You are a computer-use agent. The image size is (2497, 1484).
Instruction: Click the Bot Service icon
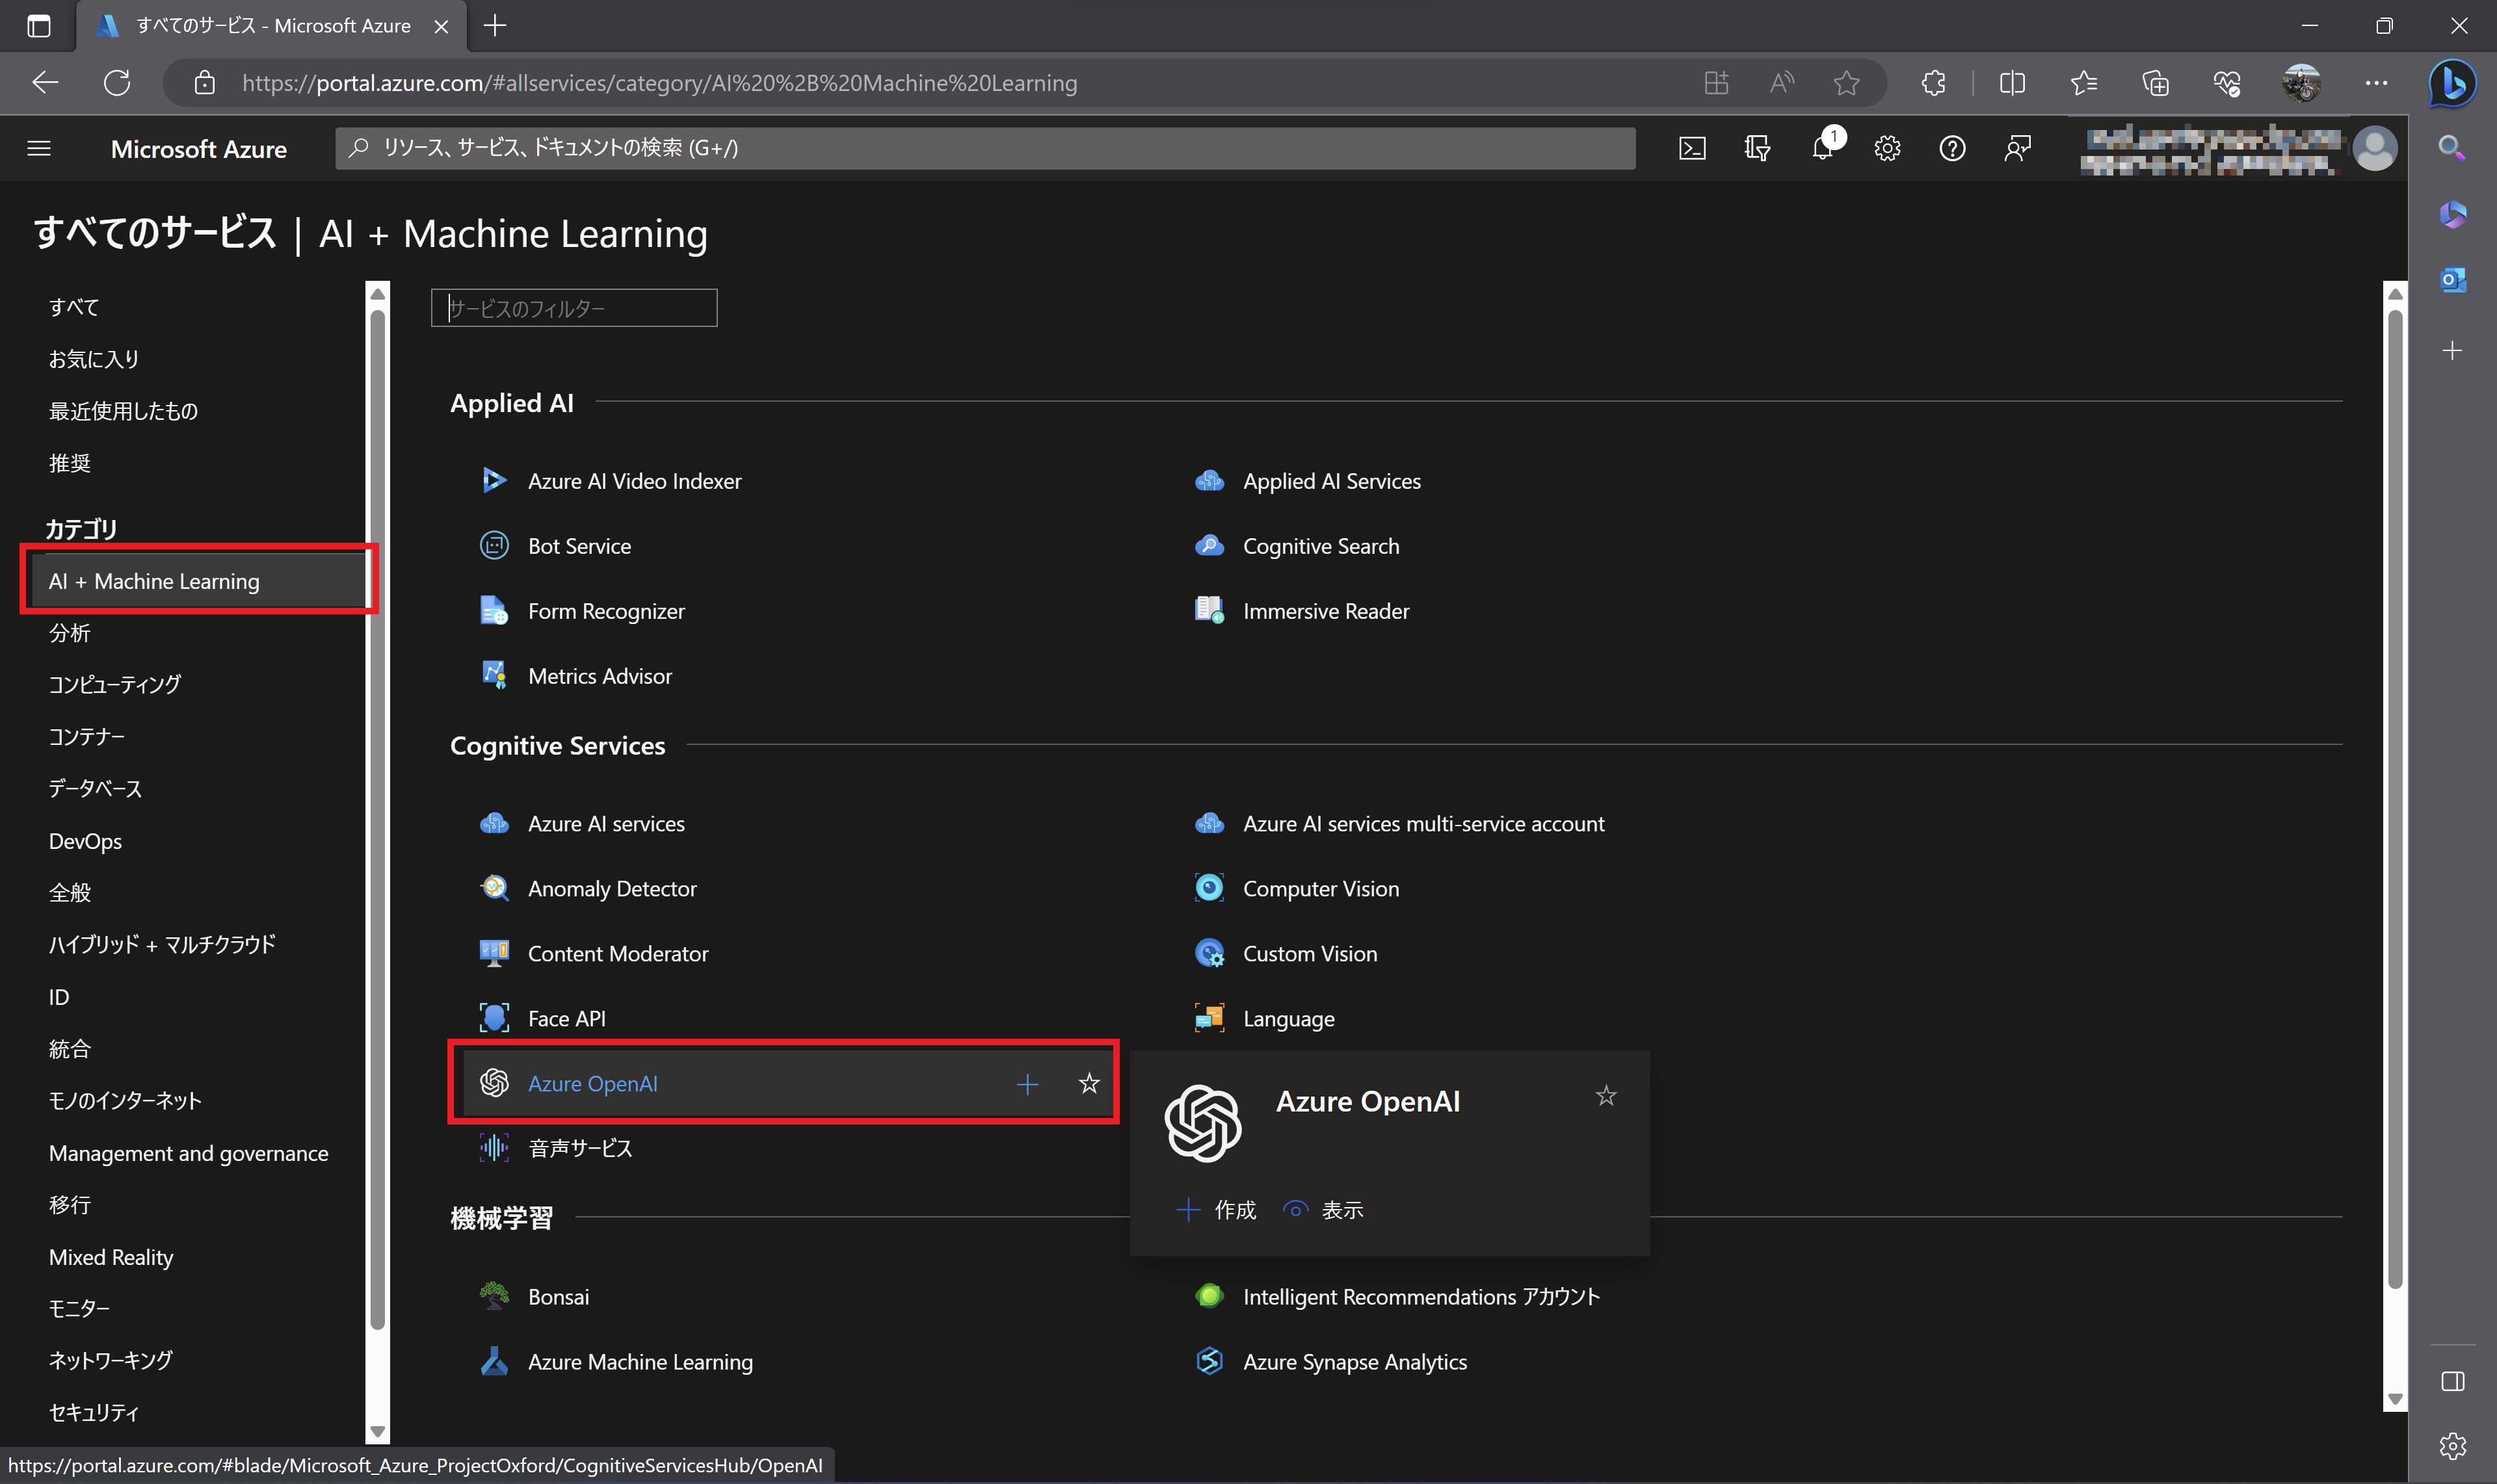pos(494,545)
